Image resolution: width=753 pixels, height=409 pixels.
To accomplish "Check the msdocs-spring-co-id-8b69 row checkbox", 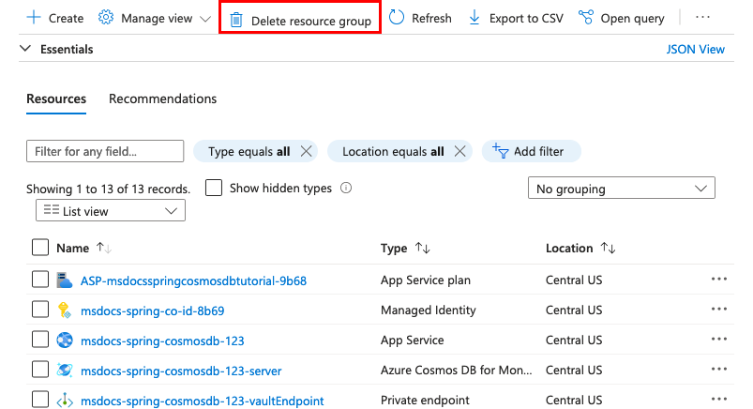I will coord(40,310).
